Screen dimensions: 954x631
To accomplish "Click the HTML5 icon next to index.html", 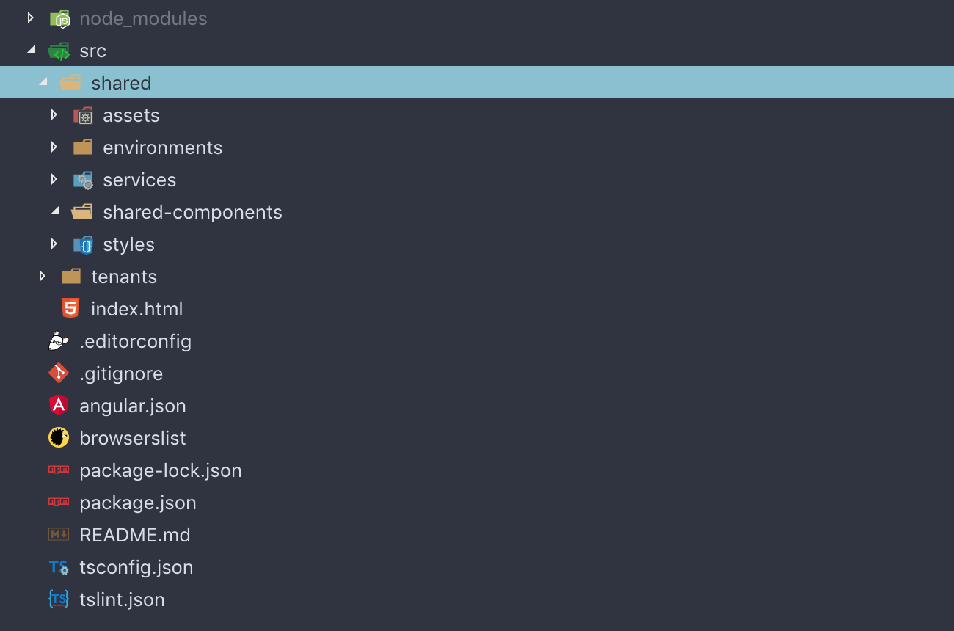I will [x=70, y=309].
